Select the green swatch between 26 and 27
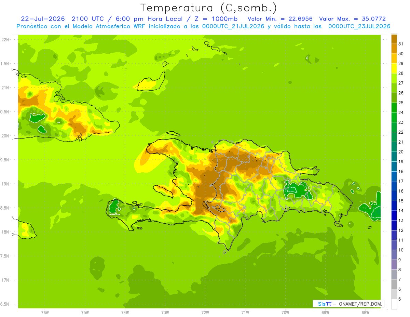The width and height of the screenshot is (410, 317). click(x=394, y=88)
